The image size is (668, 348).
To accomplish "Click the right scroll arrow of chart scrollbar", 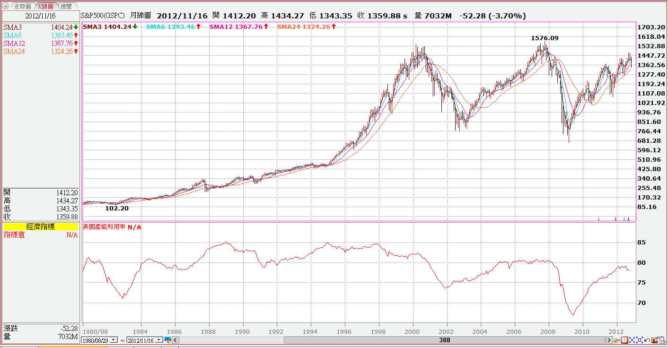I will click(609, 340).
